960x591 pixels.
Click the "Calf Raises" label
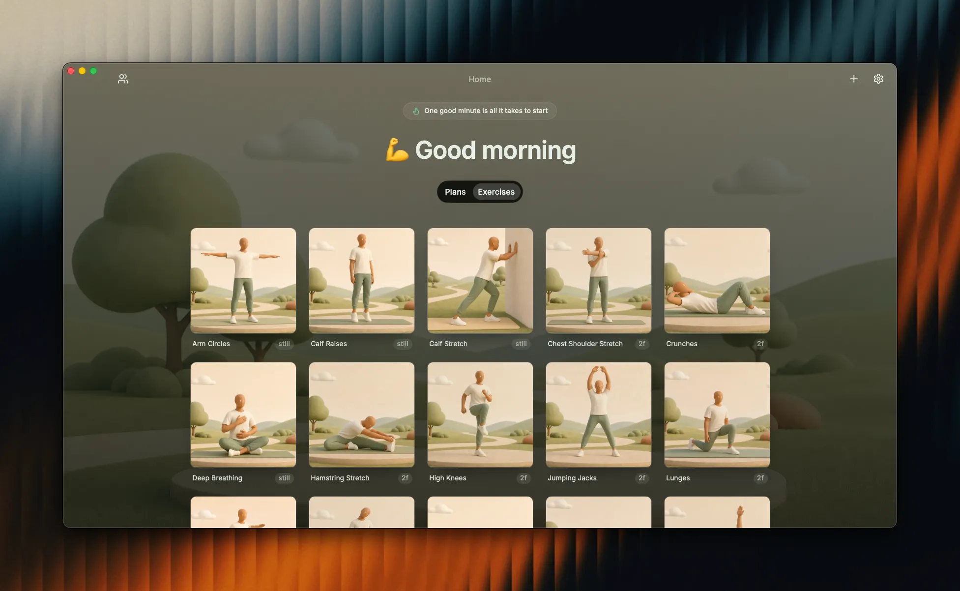[x=329, y=344]
